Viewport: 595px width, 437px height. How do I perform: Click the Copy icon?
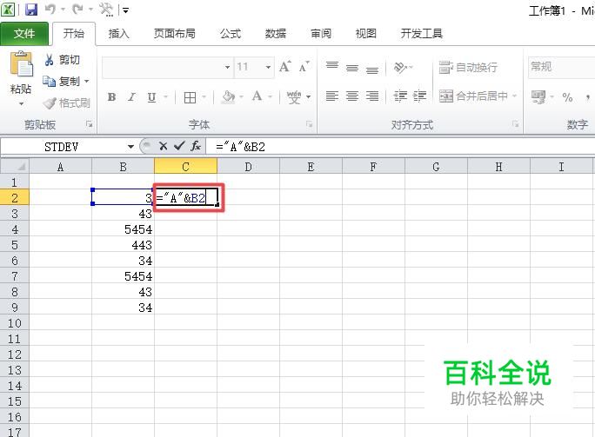49,81
